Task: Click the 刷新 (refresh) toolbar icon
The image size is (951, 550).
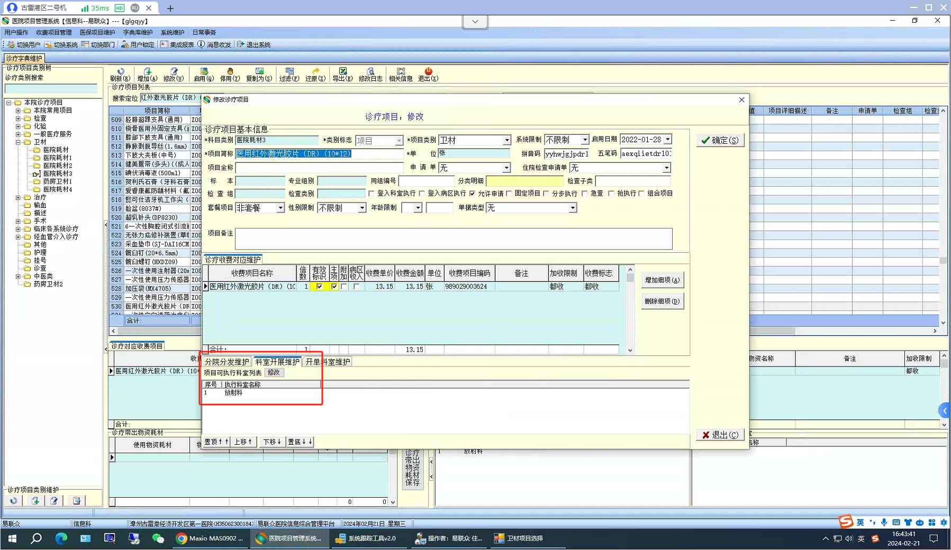Action: click(x=120, y=74)
